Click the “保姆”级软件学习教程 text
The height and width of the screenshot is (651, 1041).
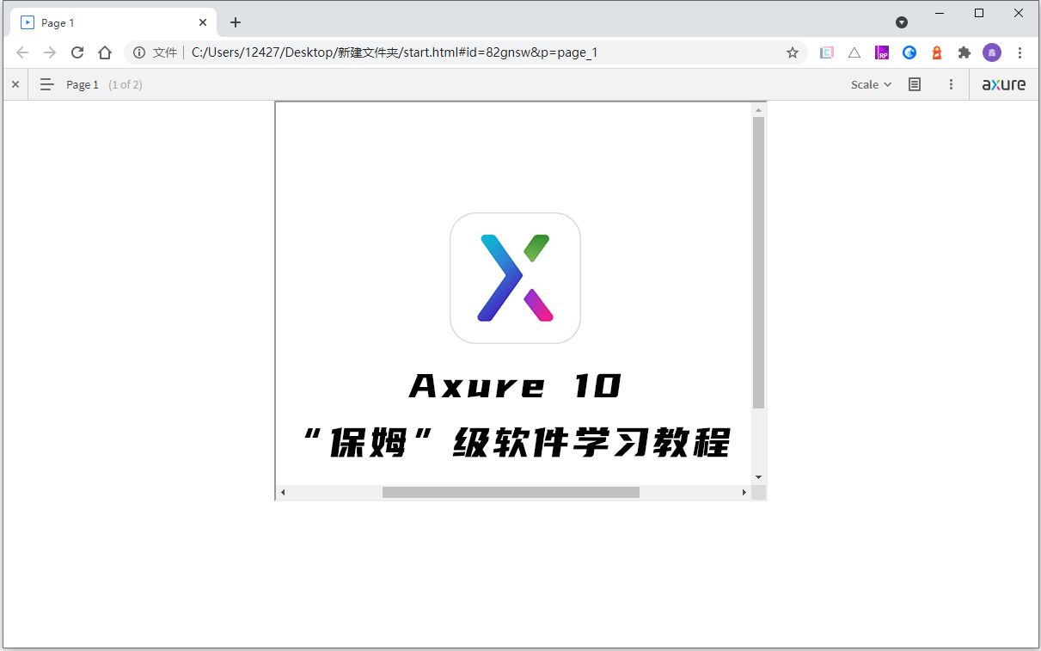[516, 443]
